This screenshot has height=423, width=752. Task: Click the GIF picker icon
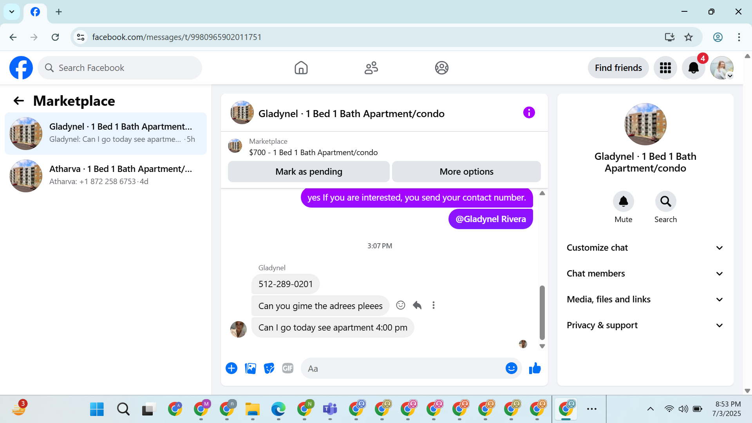point(287,369)
